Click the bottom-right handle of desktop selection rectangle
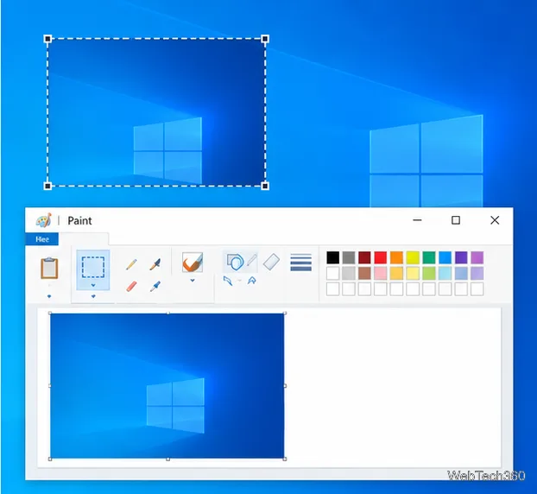This screenshot has width=537, height=494. [x=265, y=186]
